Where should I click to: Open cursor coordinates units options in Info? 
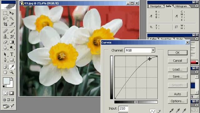click(x=151, y=27)
